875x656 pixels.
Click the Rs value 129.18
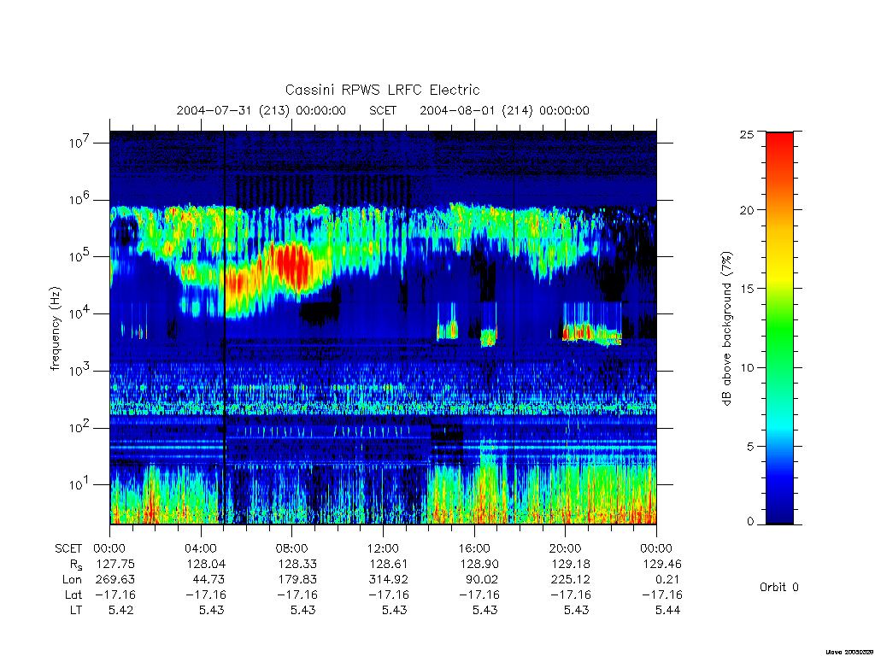click(x=570, y=564)
